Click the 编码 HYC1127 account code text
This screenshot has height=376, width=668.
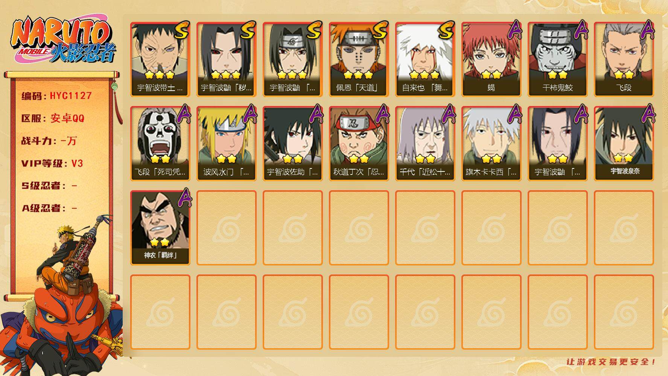coord(56,96)
